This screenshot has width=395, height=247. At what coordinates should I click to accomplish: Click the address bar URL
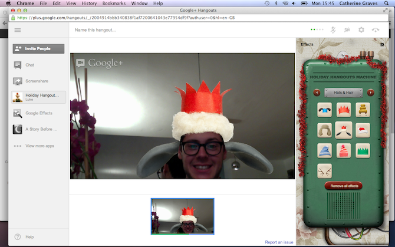click(126, 18)
